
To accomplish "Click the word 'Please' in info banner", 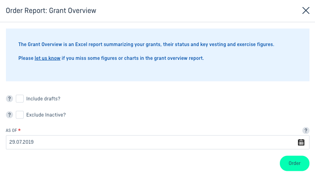I will point(26,58).
